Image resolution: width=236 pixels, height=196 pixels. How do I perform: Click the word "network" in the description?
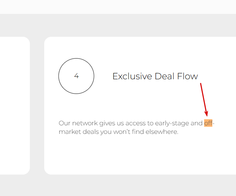(85, 123)
